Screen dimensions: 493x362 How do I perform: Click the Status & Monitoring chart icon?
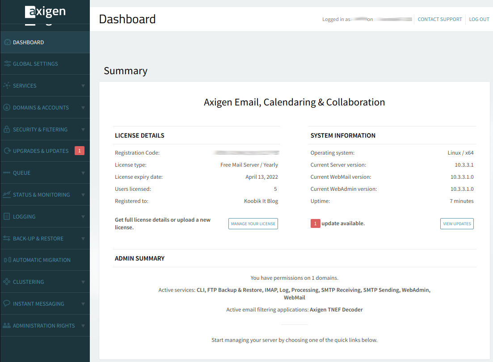7,195
